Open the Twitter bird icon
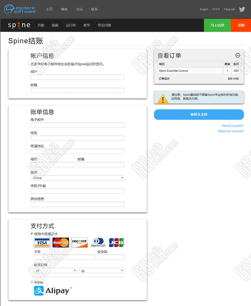Viewport: 251px width, 306px height. 242,9
